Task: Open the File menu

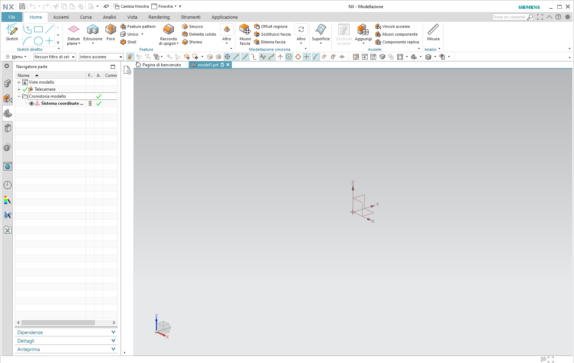Action: (12, 17)
